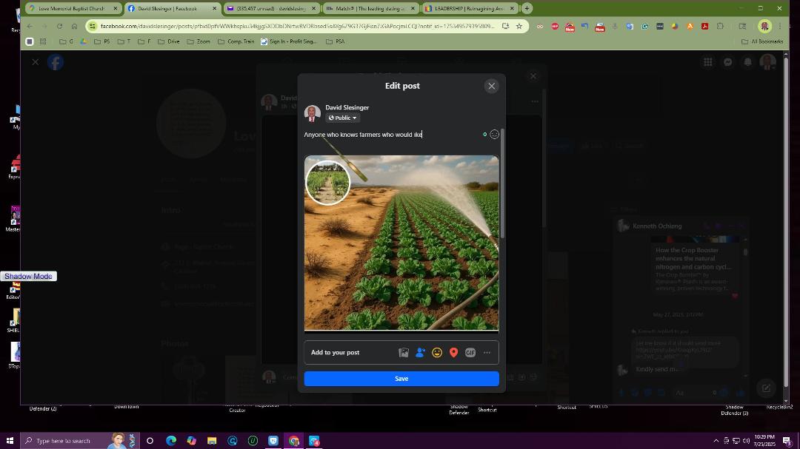Tag people in the post
Image resolution: width=800 pixels, height=449 pixels.
(421, 353)
